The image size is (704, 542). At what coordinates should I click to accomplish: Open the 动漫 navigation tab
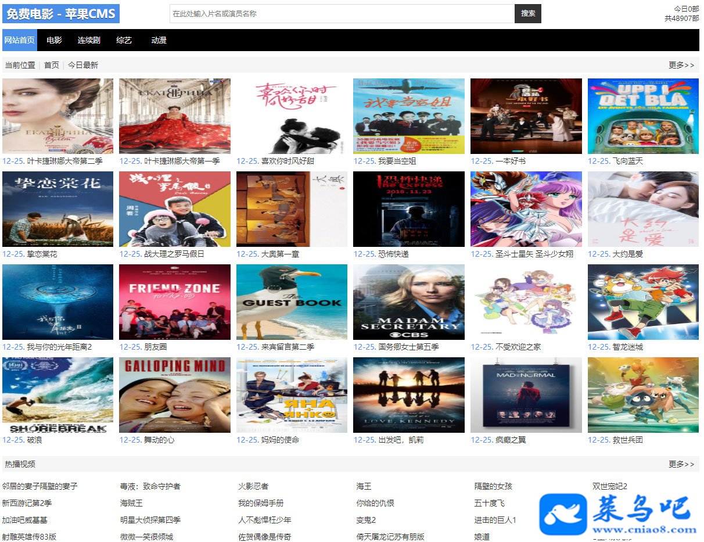coord(159,40)
